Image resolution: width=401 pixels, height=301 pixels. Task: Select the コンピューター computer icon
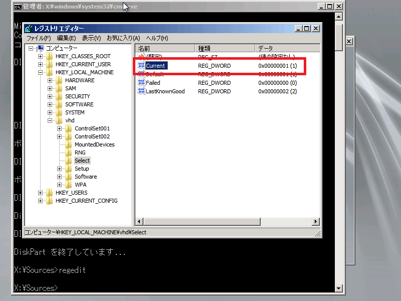pyautogui.click(x=41, y=48)
